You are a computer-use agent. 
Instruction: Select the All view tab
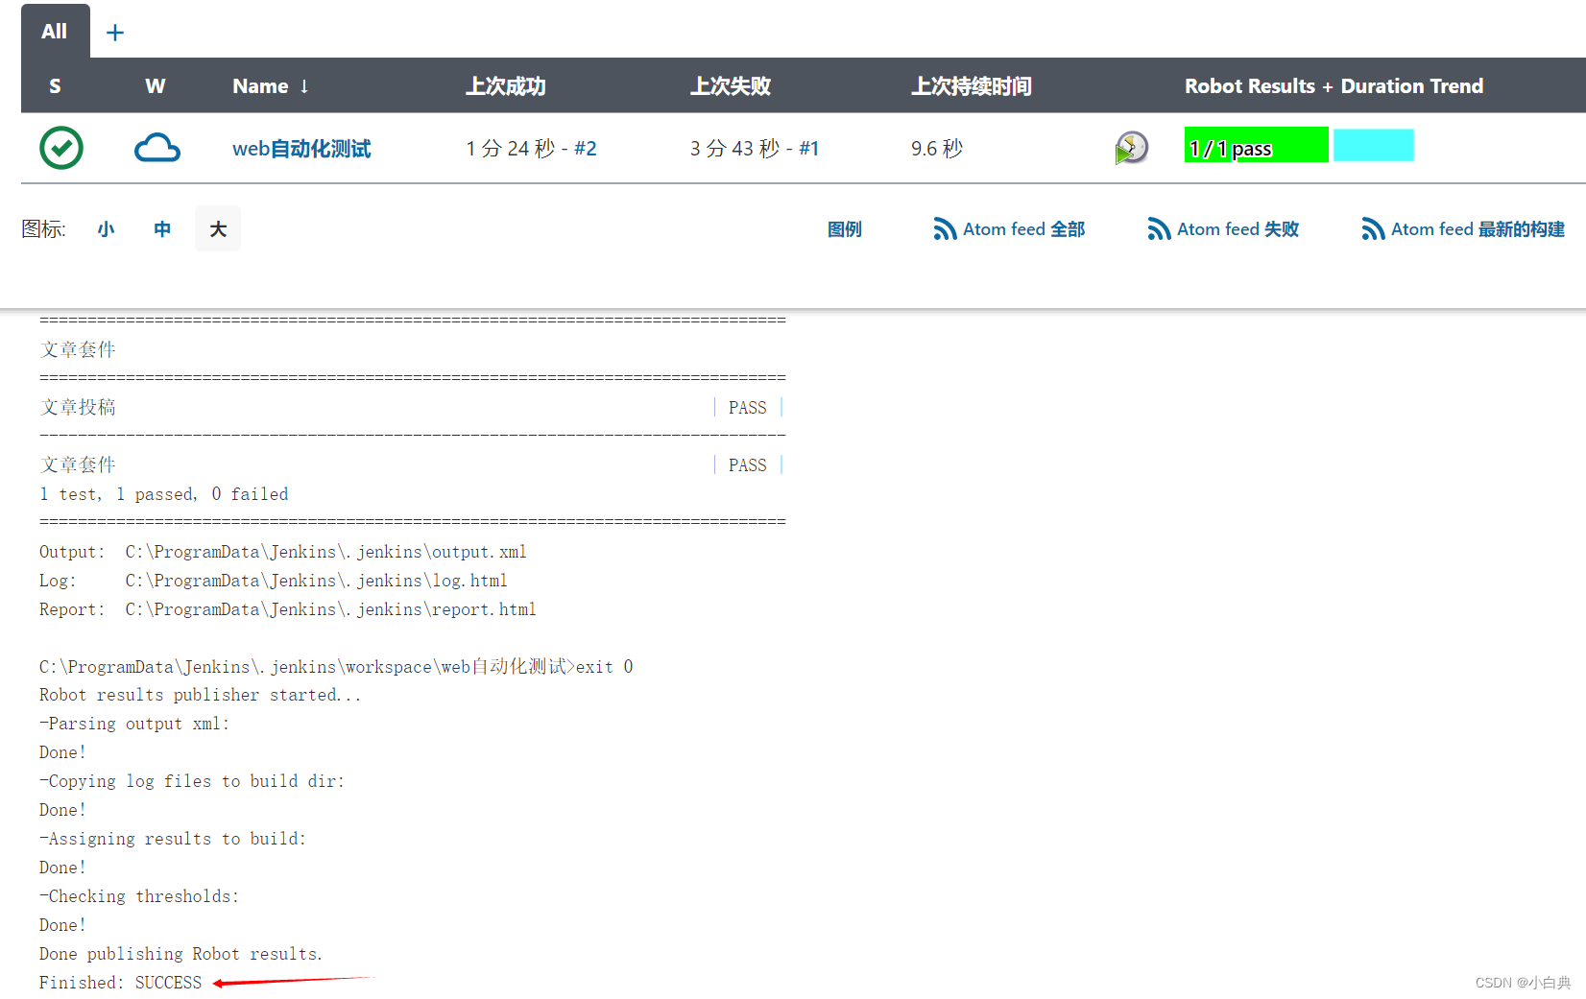click(x=55, y=31)
